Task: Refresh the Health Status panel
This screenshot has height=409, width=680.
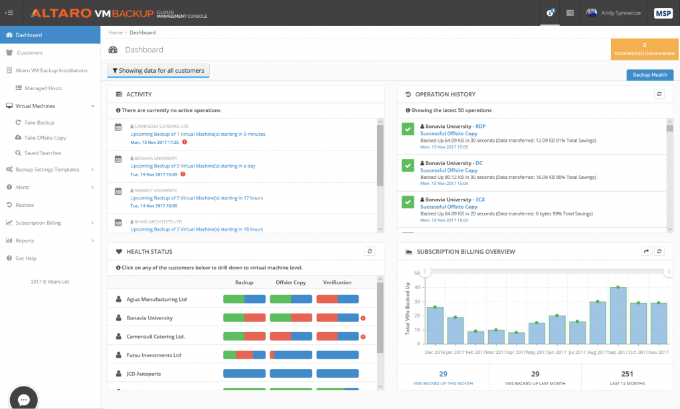Action: pos(369,251)
